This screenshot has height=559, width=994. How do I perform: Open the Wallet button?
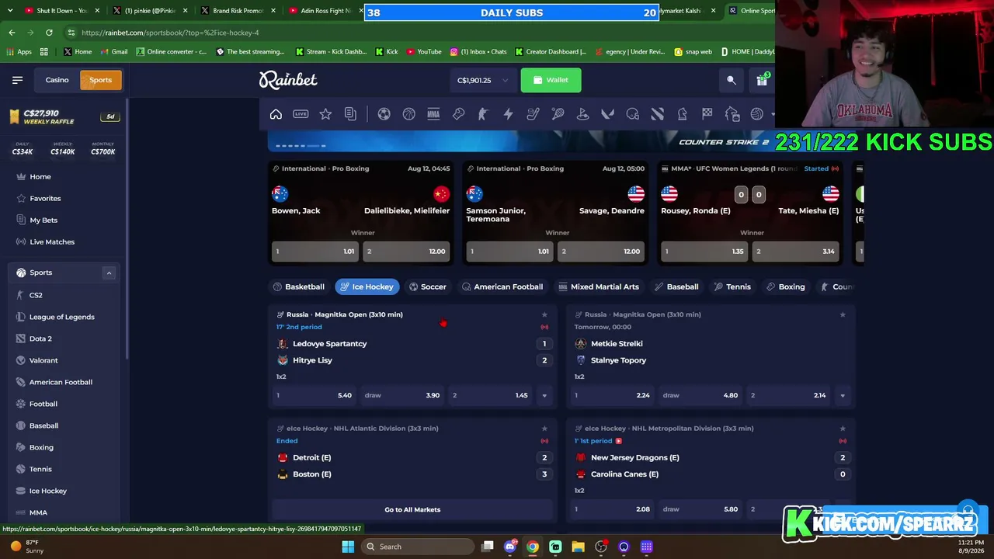pos(551,80)
